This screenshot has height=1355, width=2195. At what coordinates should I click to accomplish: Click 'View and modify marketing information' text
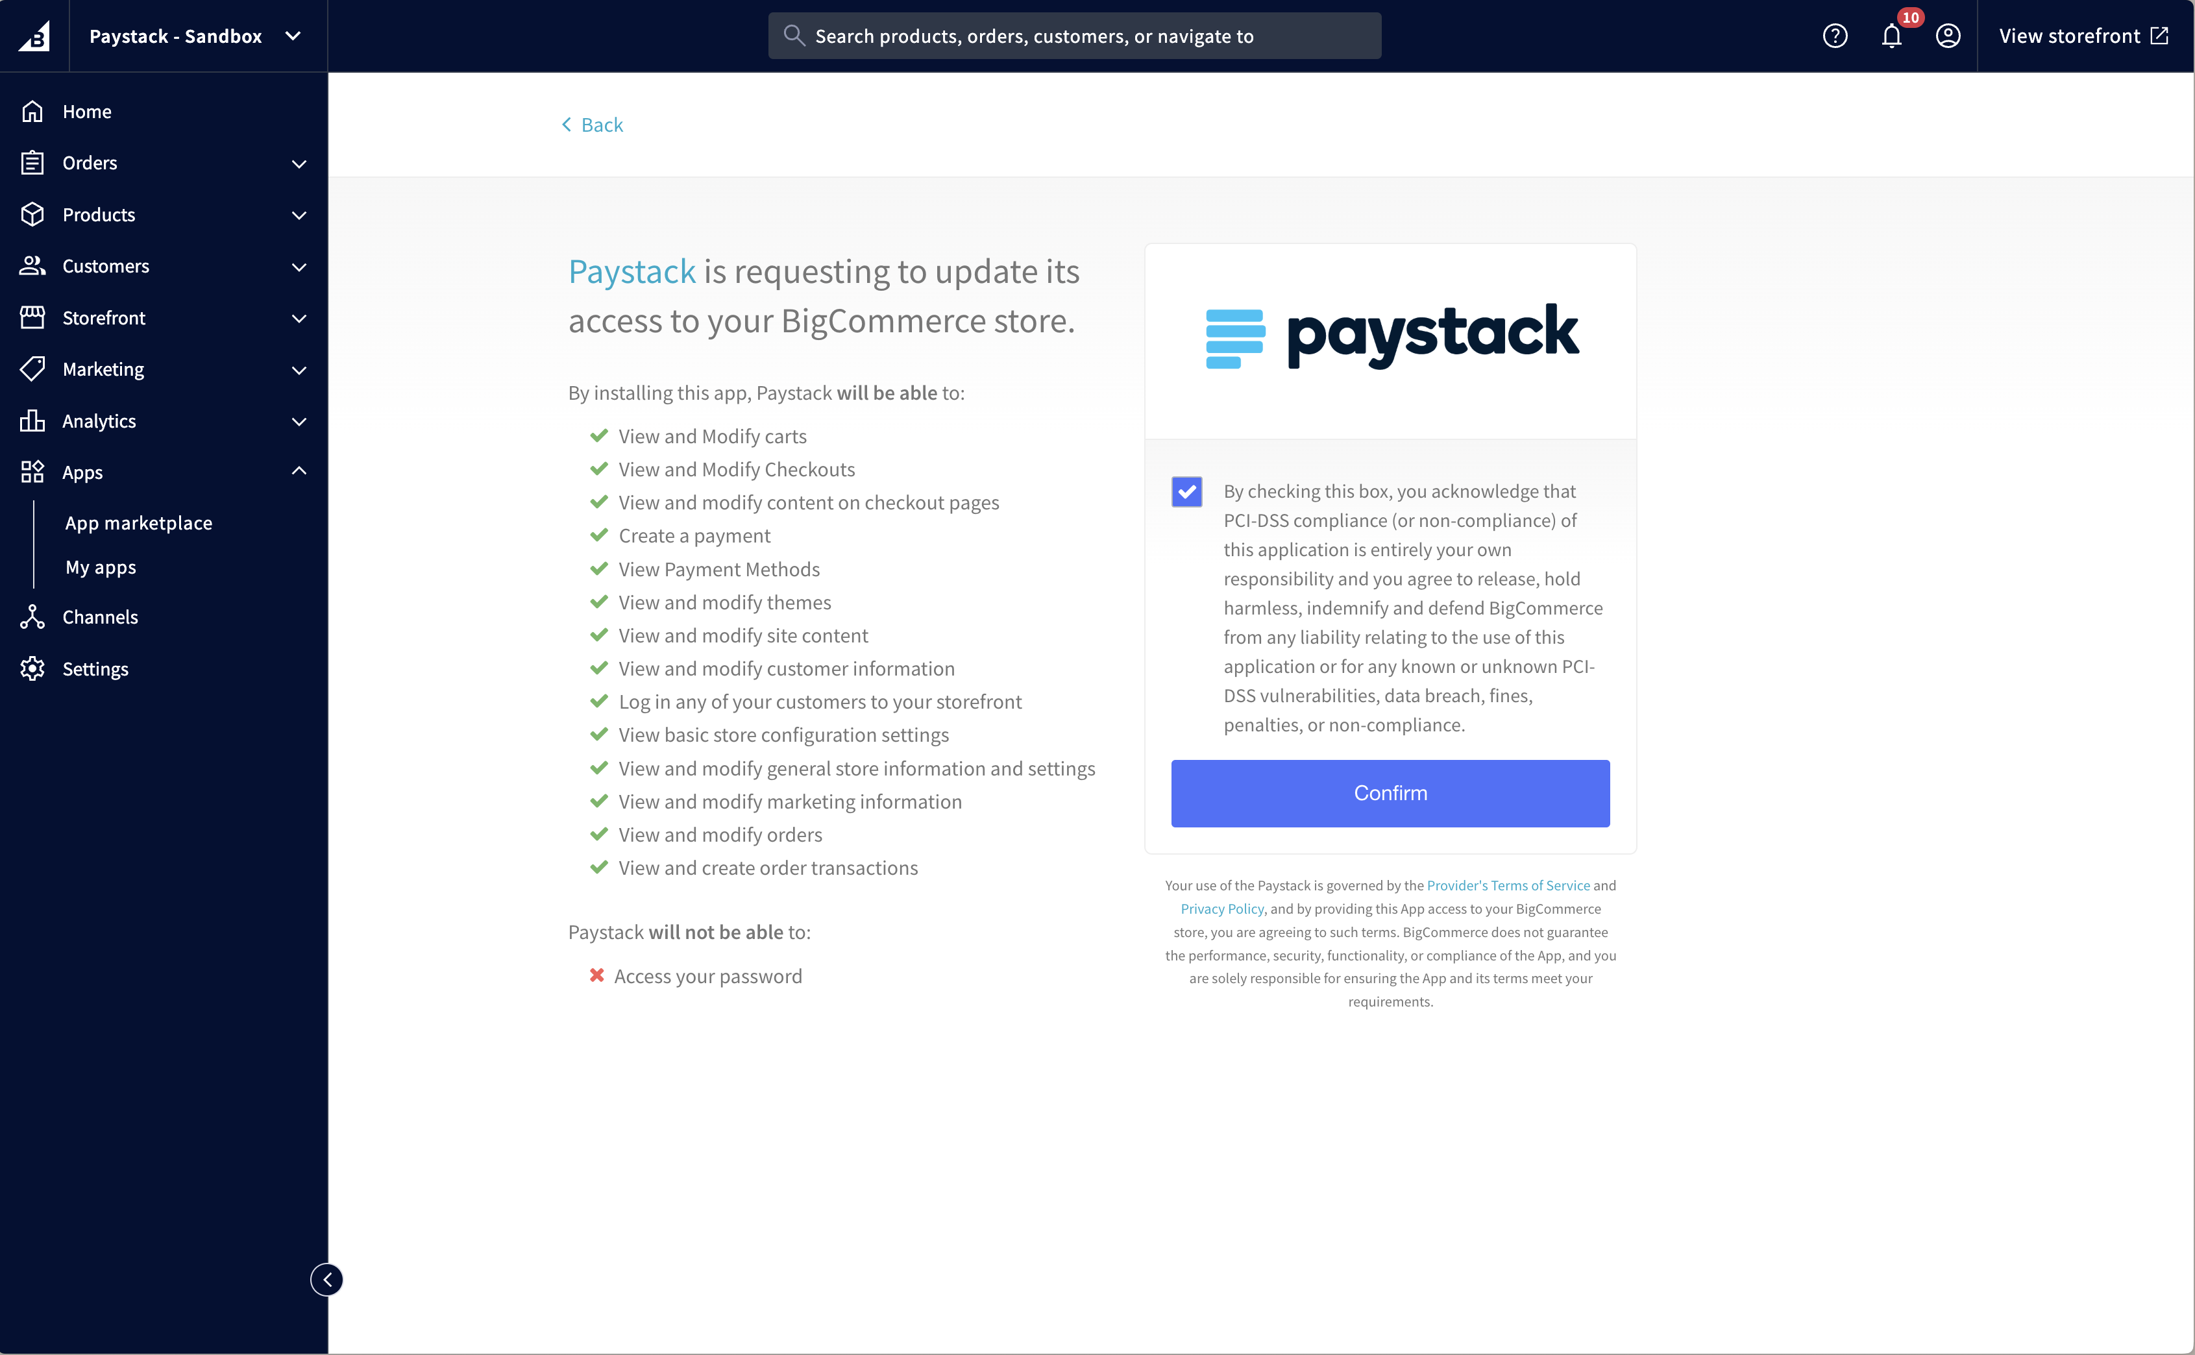pyautogui.click(x=791, y=801)
